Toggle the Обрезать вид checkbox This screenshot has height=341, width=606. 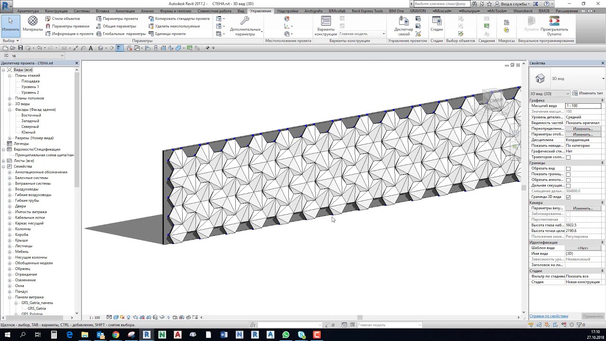[568, 169]
